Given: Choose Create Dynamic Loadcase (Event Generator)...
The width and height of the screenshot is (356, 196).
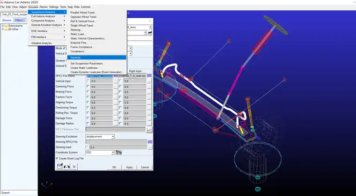Looking at the screenshot, I should coord(96,72).
